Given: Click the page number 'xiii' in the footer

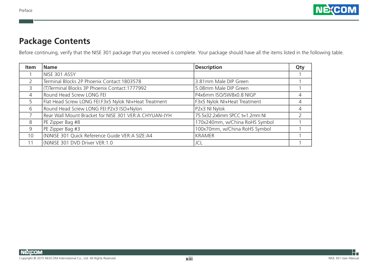Looking at the screenshot, I should [x=189, y=259].
